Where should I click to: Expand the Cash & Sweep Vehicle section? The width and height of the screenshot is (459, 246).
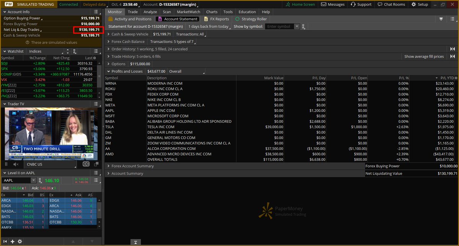point(108,34)
